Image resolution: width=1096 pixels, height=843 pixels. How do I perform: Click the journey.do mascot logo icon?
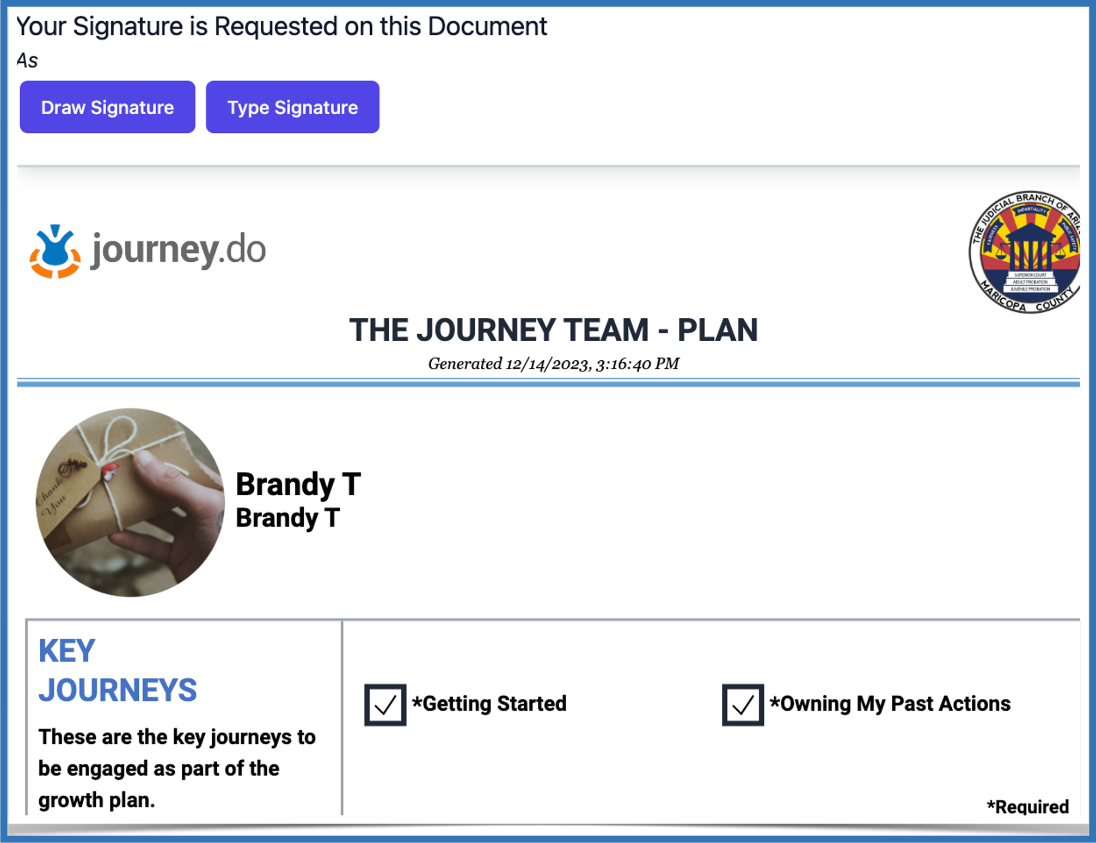[x=55, y=251]
